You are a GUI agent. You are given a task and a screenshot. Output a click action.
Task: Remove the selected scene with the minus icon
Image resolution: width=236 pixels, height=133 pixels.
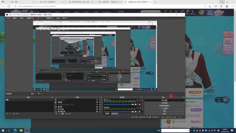[x=10, y=113]
